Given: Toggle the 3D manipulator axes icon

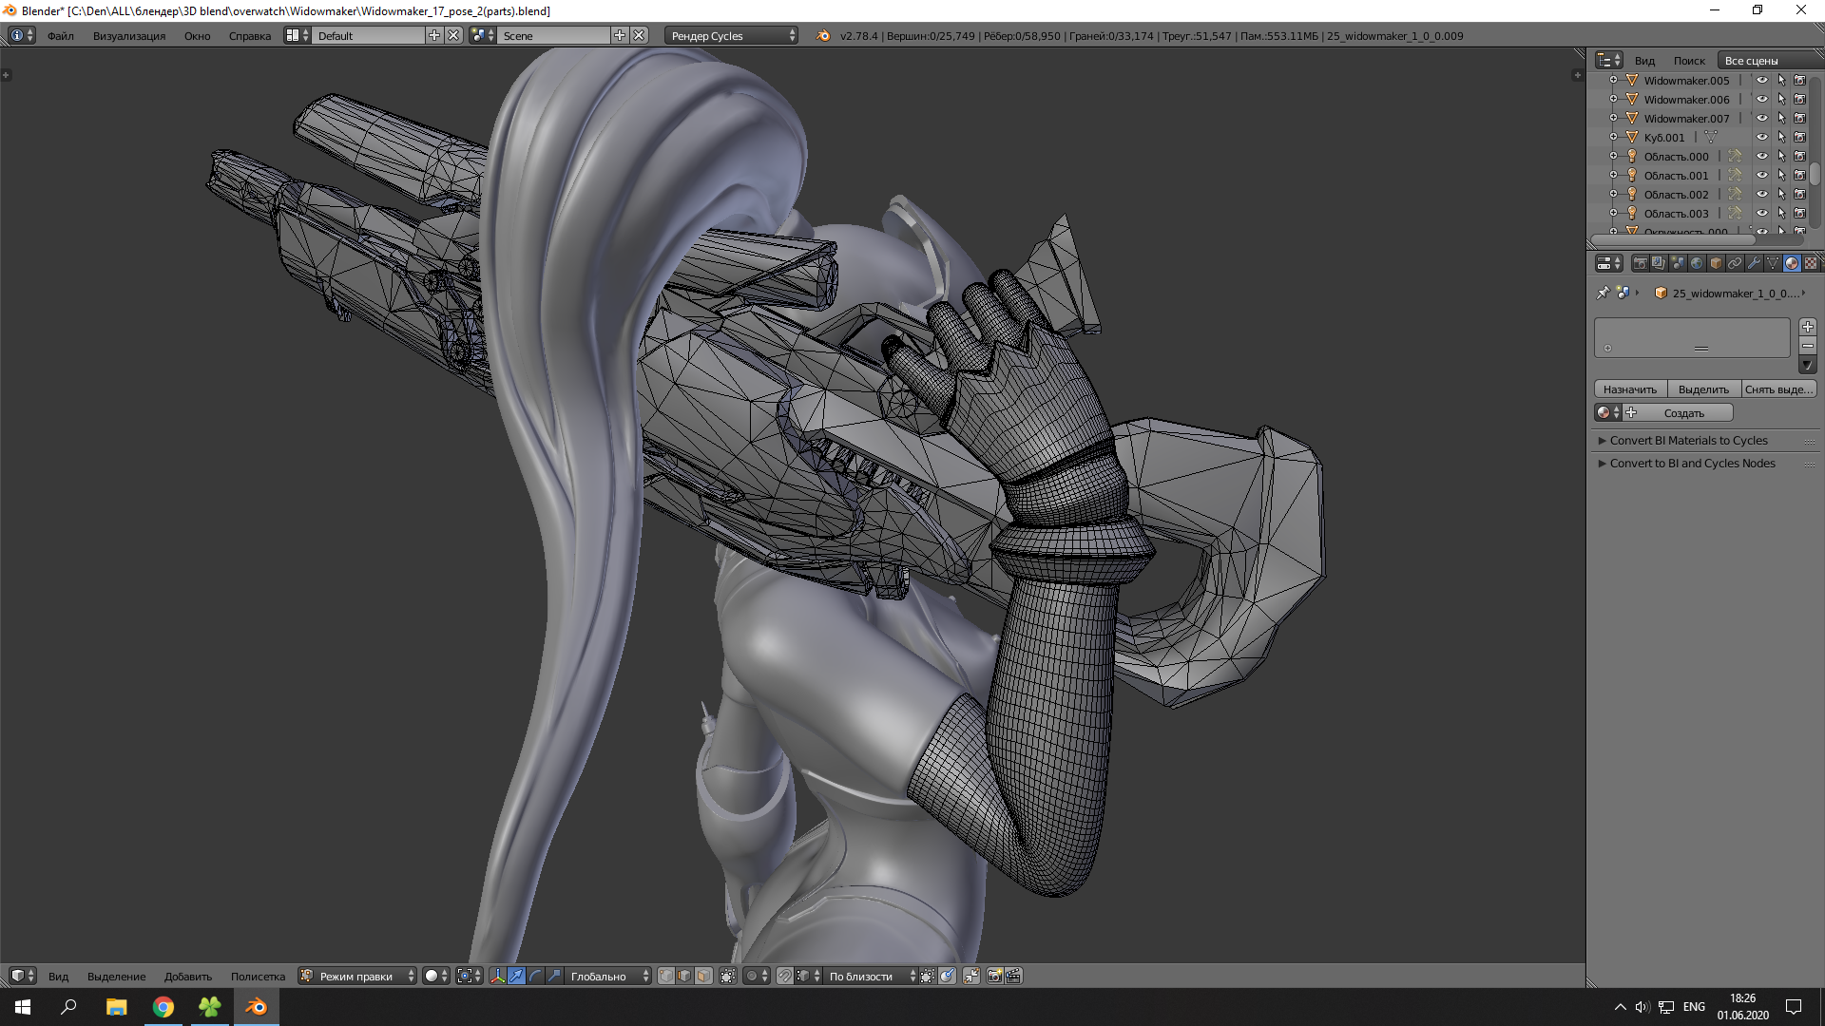Looking at the screenshot, I should [497, 976].
